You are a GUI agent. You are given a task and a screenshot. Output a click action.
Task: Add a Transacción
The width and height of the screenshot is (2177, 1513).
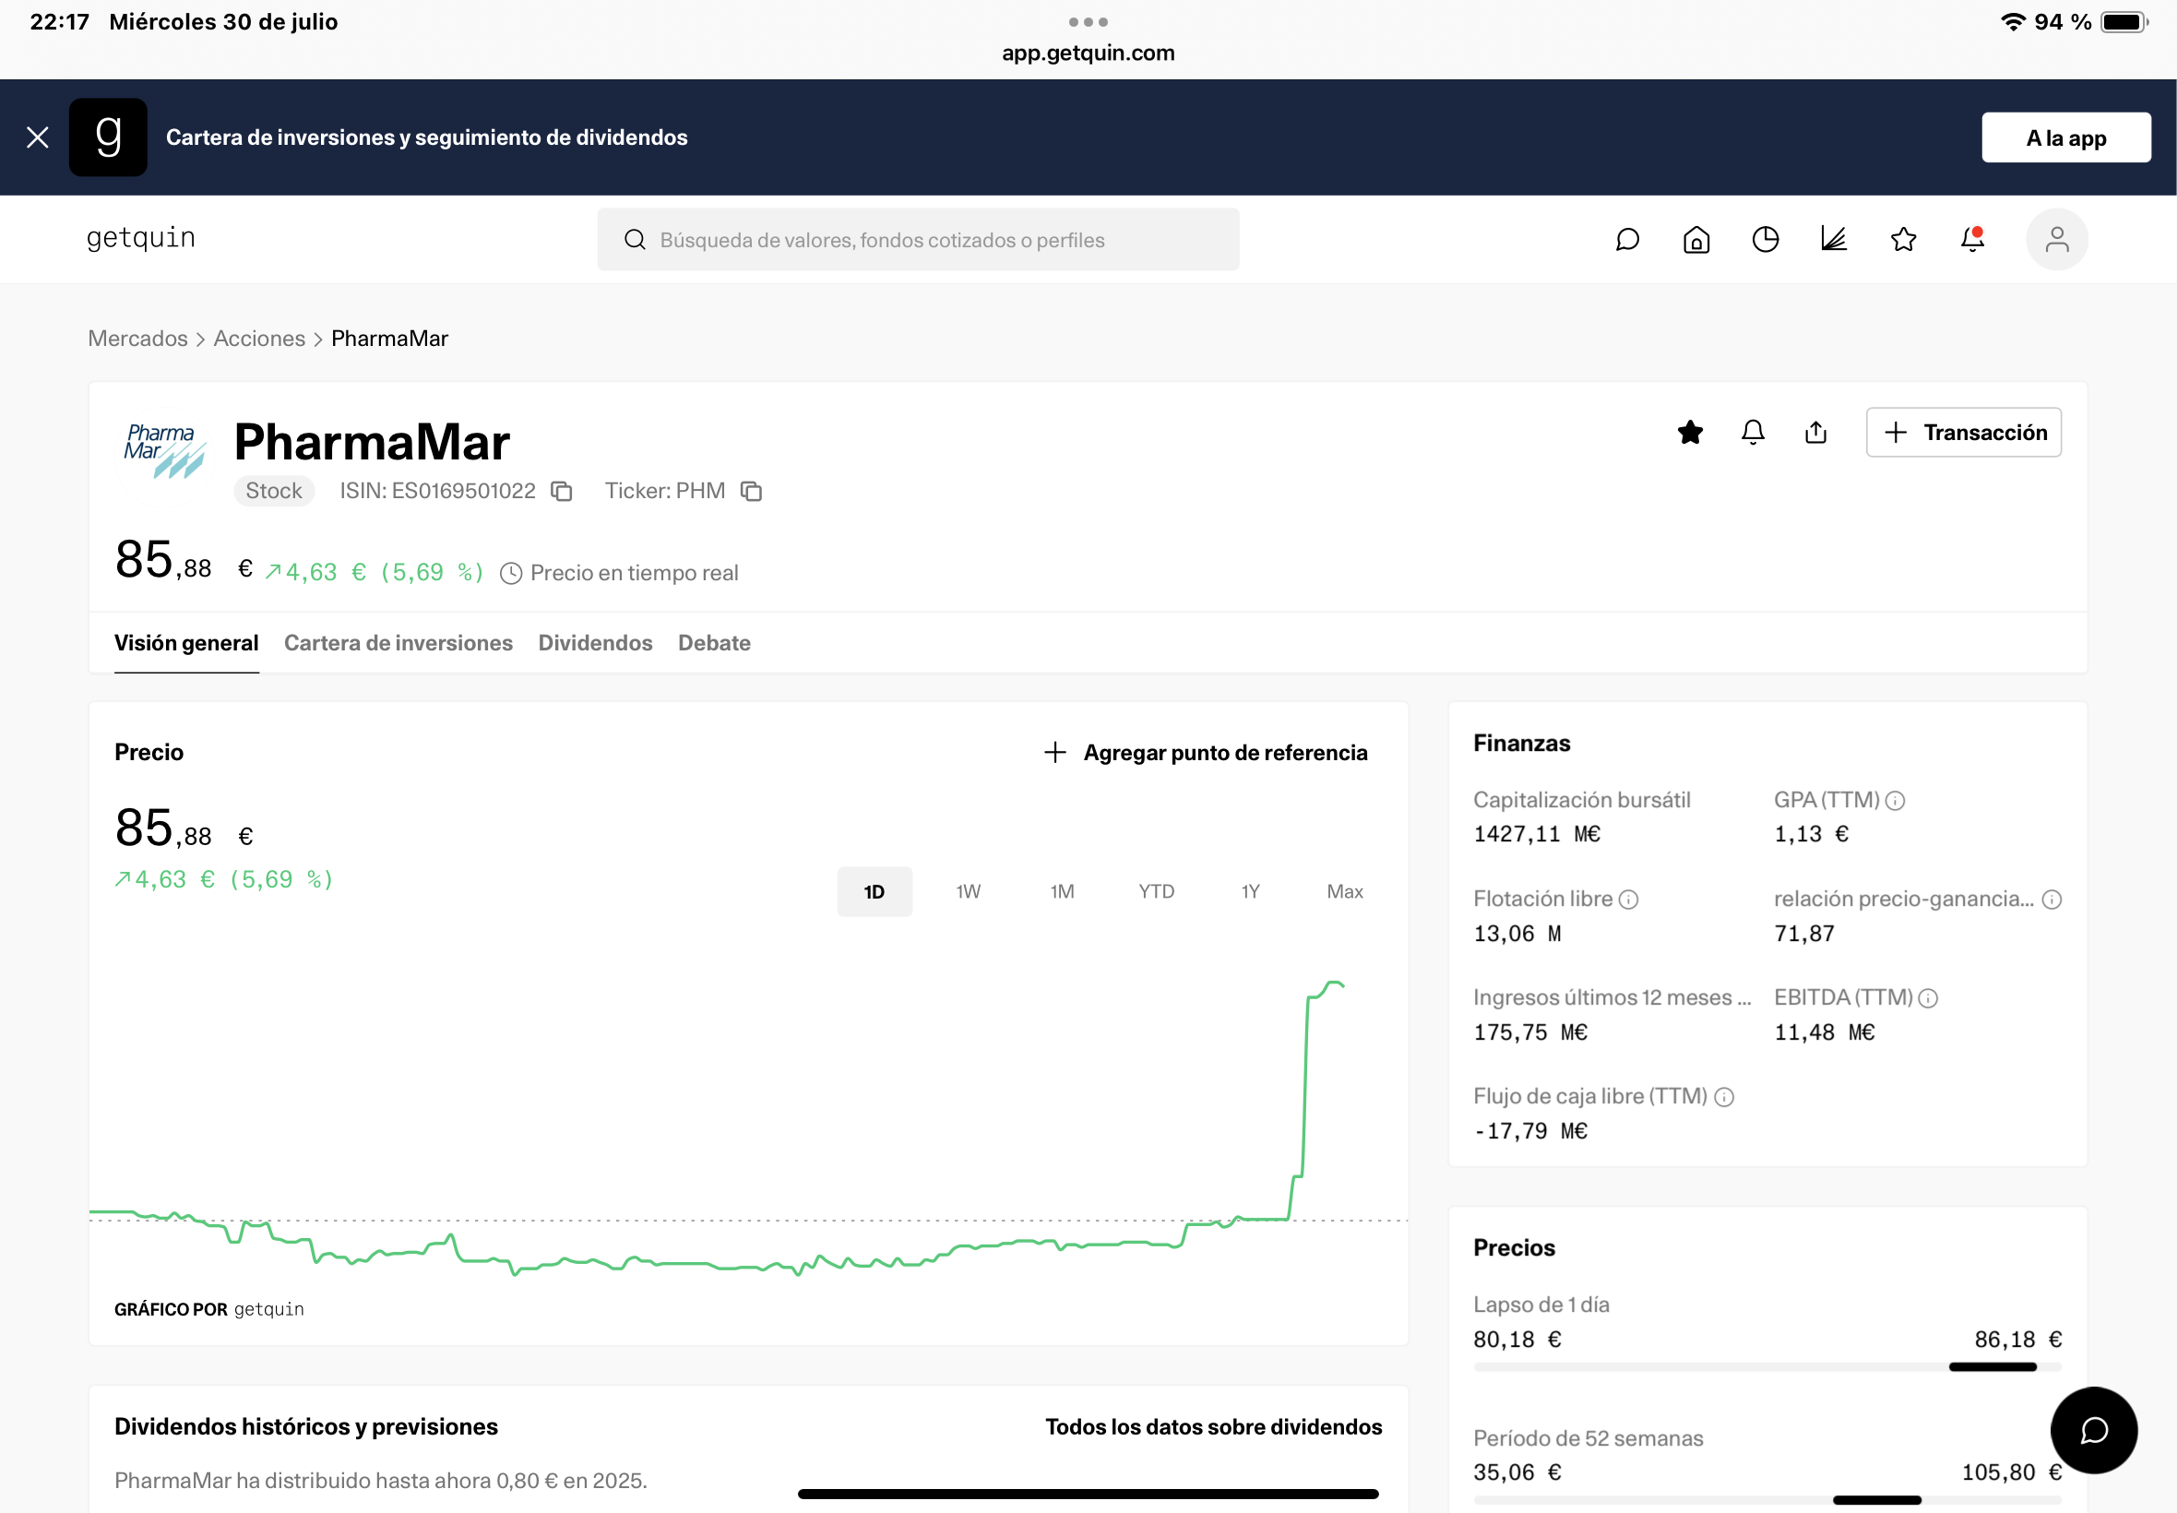tap(1964, 433)
